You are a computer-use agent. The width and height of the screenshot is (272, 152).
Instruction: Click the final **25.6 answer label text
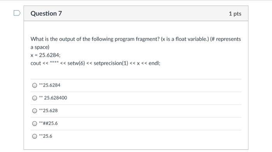coord(45,136)
